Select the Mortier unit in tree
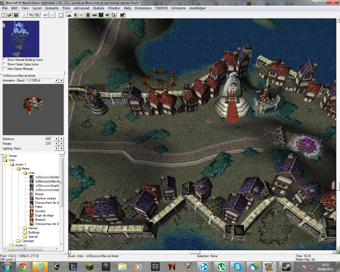 [x=39, y=194]
